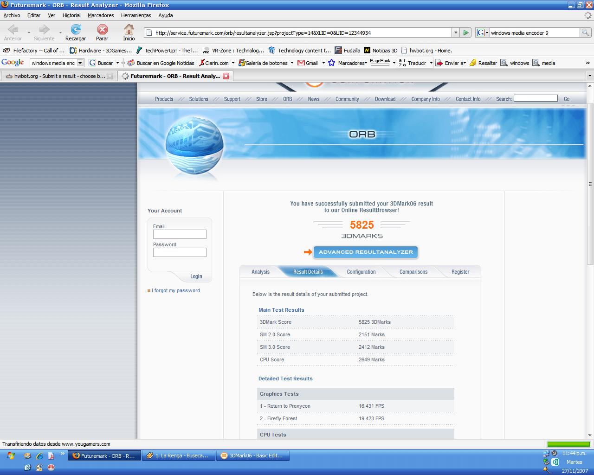
Task: Open La Renga taskbar item
Action: (x=179, y=456)
